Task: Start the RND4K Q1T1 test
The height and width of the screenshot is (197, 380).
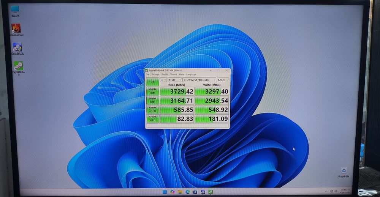Action: (152, 118)
